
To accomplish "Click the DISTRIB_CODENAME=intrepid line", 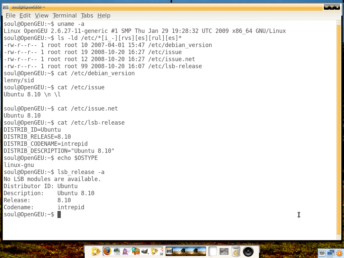I will [x=46, y=144].
